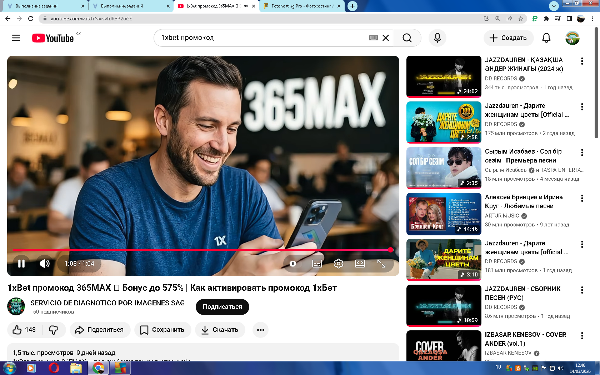
Task: Open Chrome tab list dropdown arrow
Action: [x=554, y=6]
